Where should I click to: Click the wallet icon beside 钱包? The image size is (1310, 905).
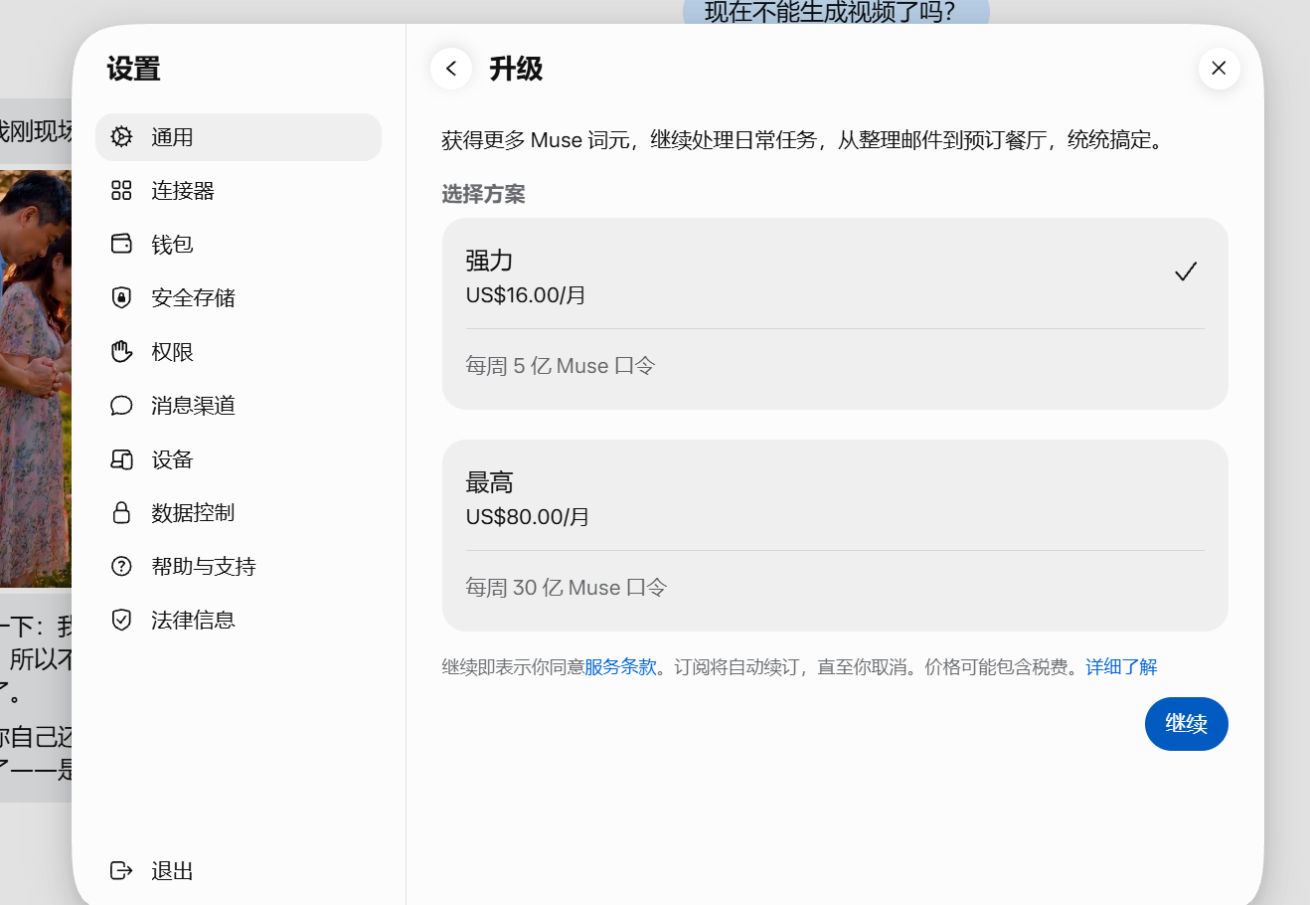point(121,244)
